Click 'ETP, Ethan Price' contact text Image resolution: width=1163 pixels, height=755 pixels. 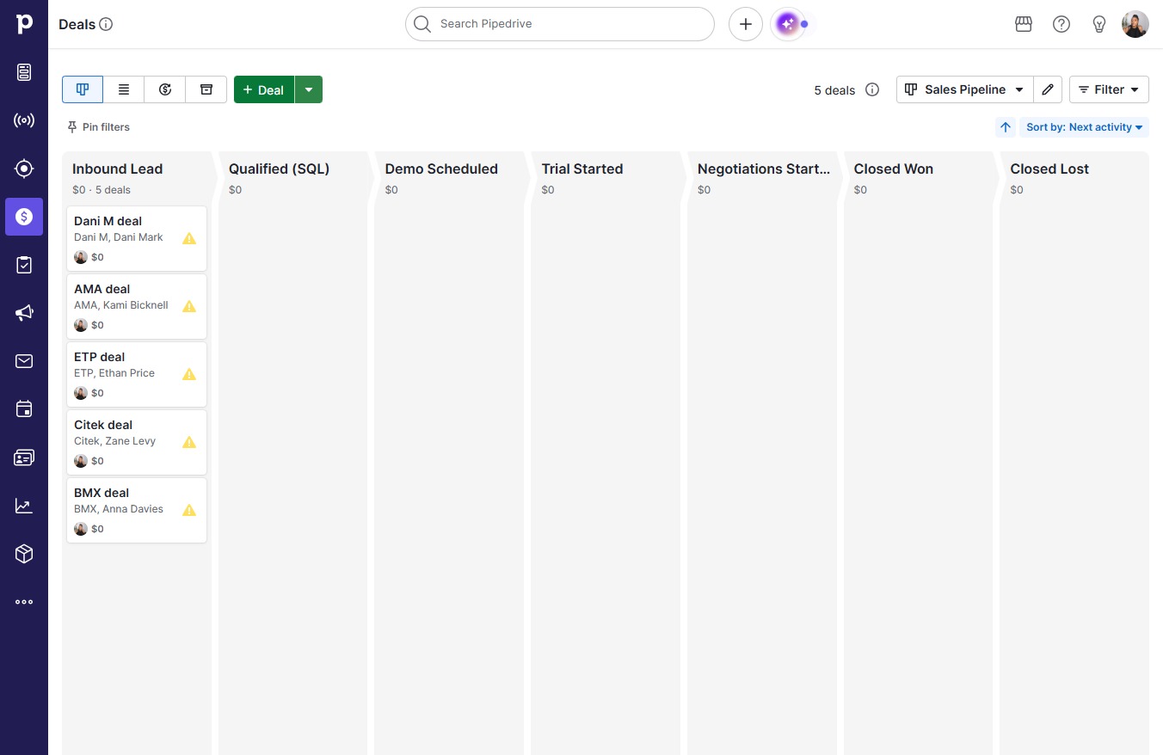click(114, 373)
